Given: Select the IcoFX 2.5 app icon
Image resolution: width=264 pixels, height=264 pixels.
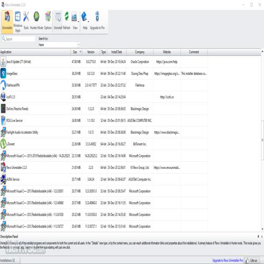Looking at the screenshot, I should [3, 97].
